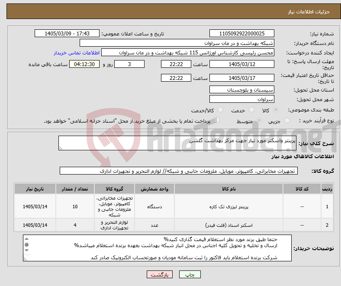Click the response deadline date 1405/03/12

click(x=241, y=64)
